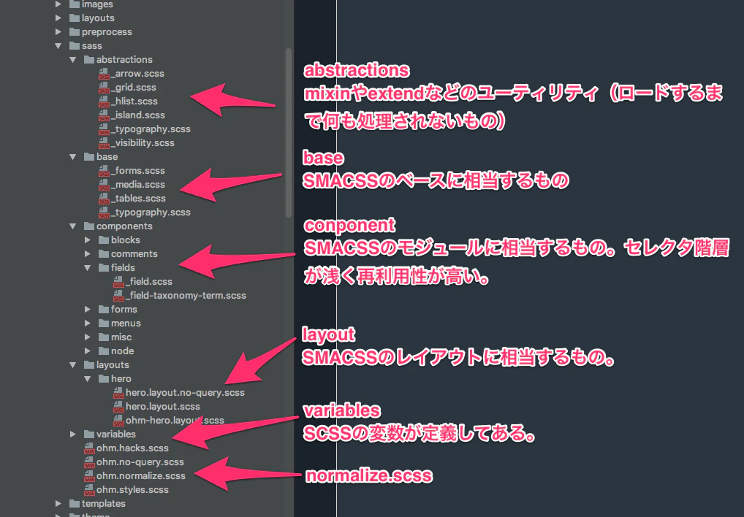Click the templates folder icon
Viewport: 744px width, 517px height.
tap(75, 503)
